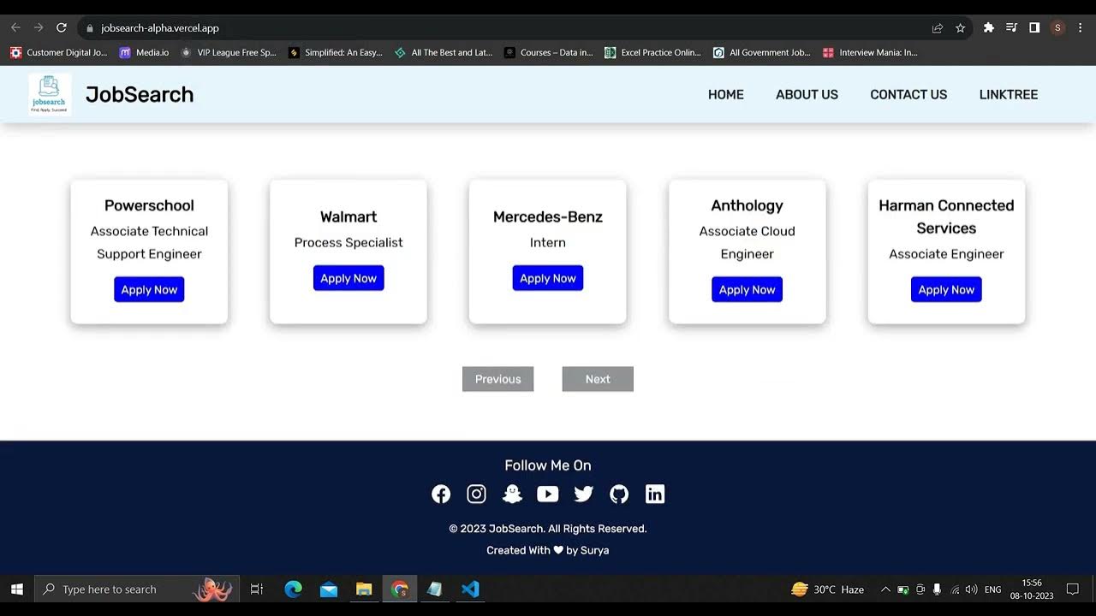
Task: Reload the page with the refresh icon
Action: pyautogui.click(x=62, y=28)
